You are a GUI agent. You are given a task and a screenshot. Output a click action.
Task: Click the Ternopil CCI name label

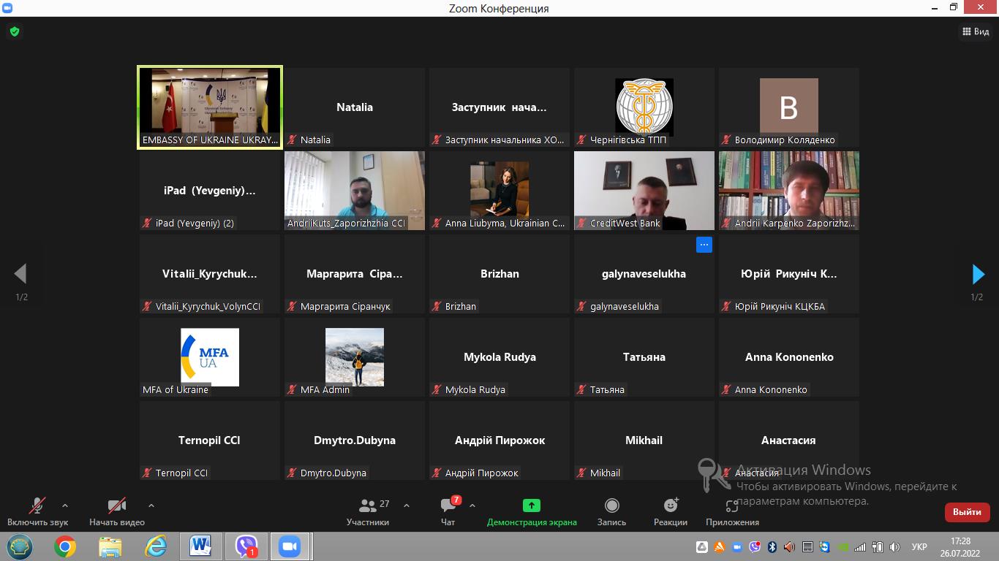pos(181,473)
